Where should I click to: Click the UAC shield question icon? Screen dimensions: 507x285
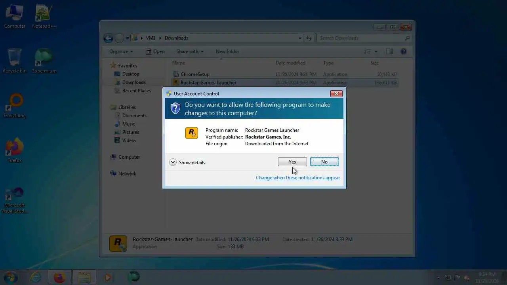point(175,108)
